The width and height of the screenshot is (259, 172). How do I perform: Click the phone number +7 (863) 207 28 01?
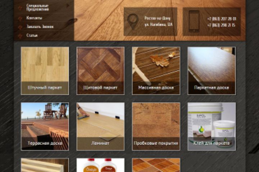tap(222, 19)
